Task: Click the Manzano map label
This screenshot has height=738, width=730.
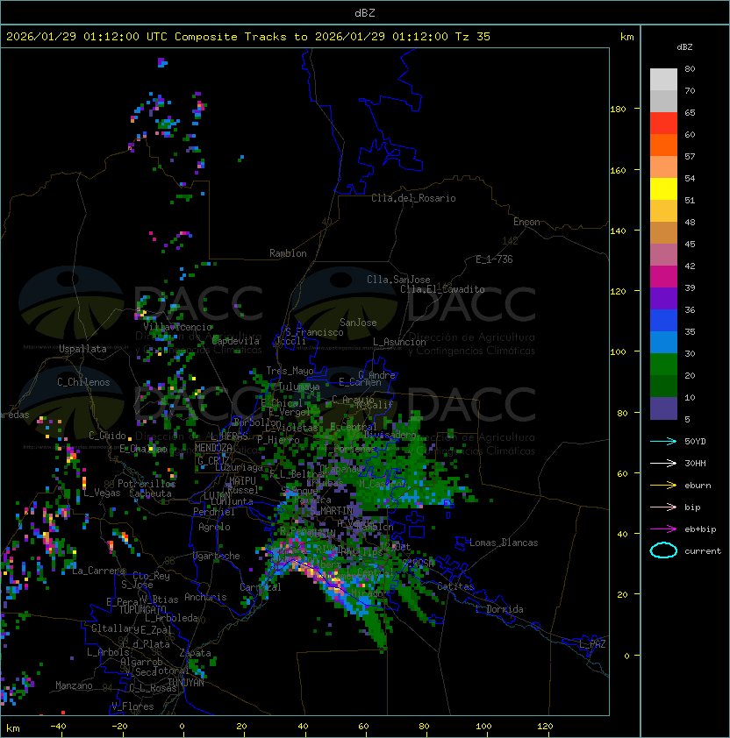Action: tap(74, 685)
